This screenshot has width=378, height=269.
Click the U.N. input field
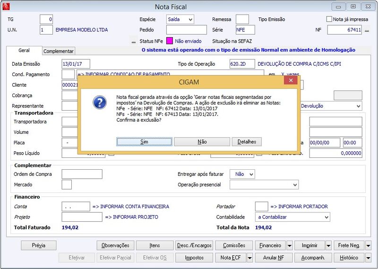46,30
